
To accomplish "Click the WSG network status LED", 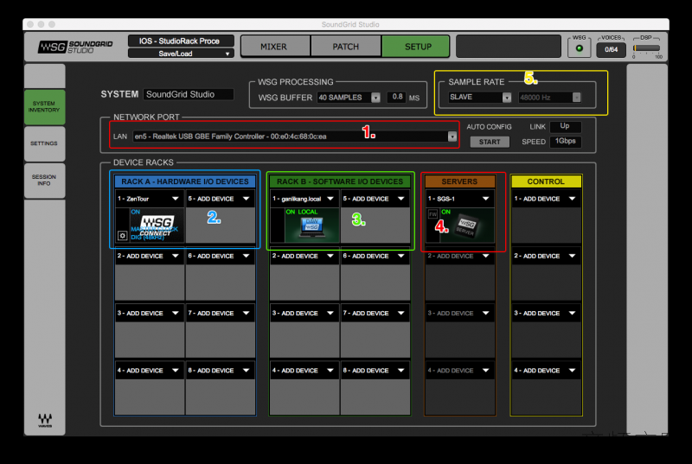I will click(x=579, y=48).
